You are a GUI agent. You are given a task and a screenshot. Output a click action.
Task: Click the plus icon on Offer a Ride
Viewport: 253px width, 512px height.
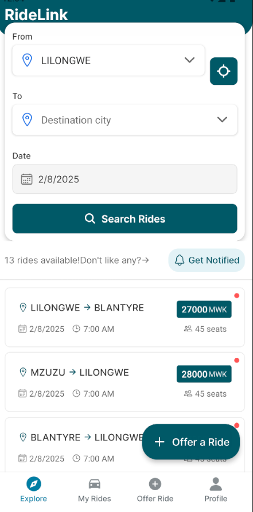pyautogui.click(x=159, y=442)
